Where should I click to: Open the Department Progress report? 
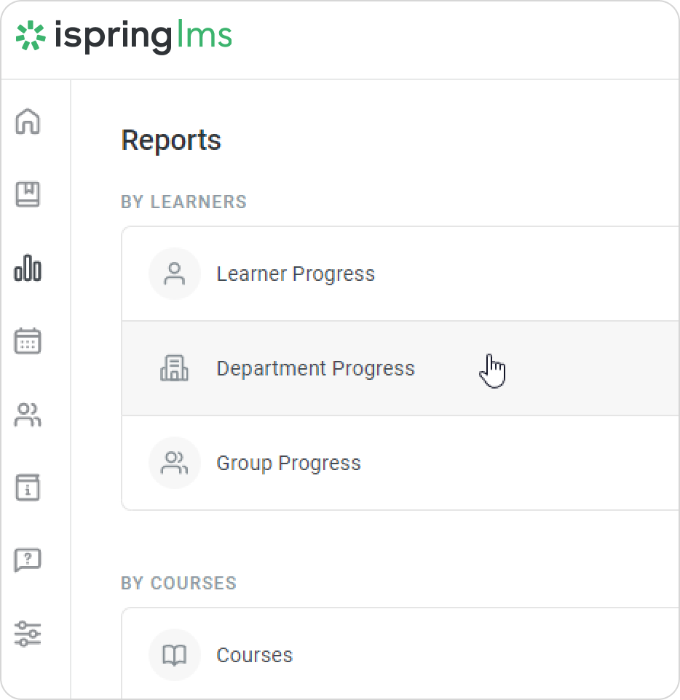click(x=315, y=369)
